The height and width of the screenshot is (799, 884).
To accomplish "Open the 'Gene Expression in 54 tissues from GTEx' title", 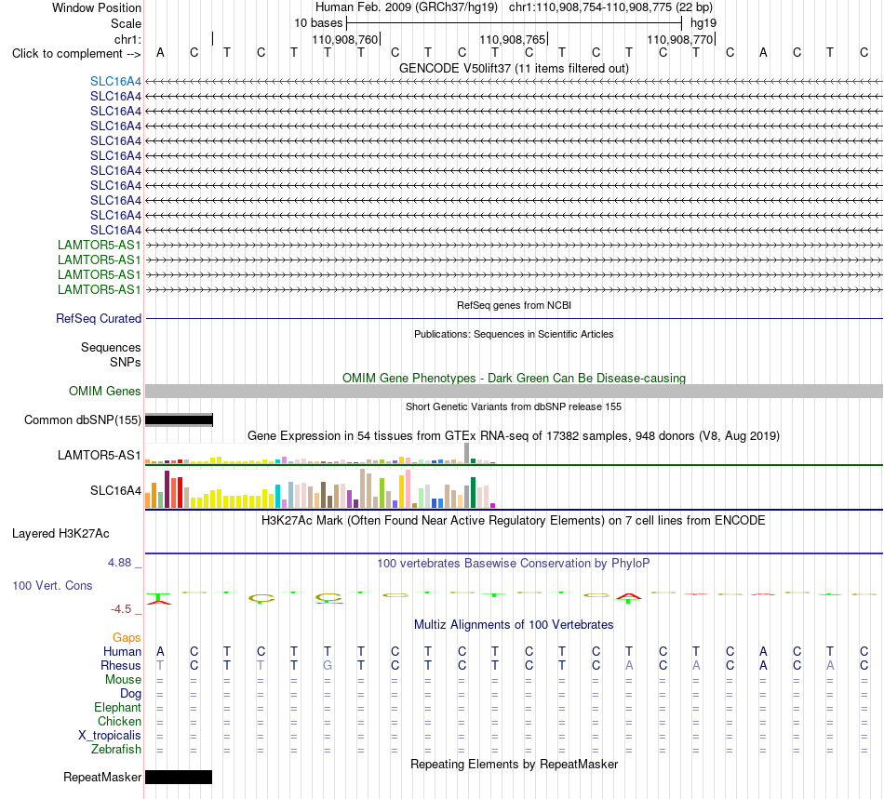I will pos(514,435).
